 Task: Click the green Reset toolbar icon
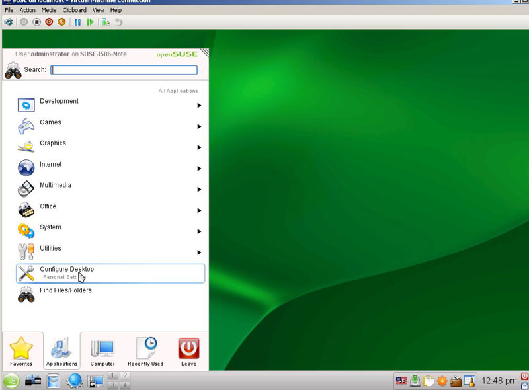pos(90,22)
